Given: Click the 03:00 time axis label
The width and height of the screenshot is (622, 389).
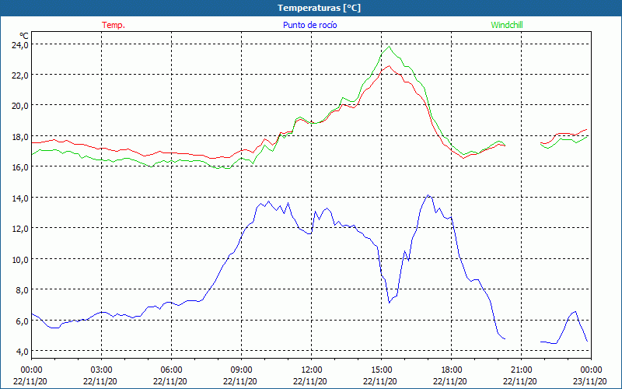Looking at the screenshot, I should (101, 370).
